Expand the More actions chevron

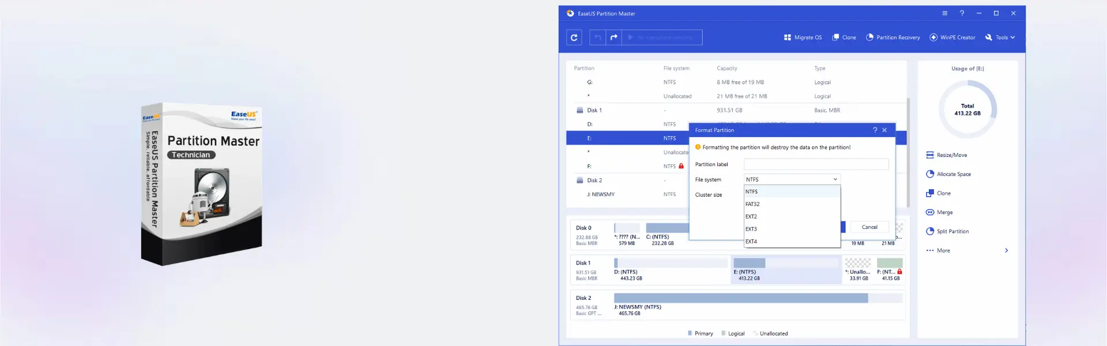1007,250
